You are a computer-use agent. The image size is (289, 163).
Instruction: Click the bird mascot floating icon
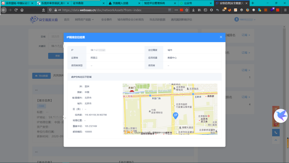coord(280,116)
